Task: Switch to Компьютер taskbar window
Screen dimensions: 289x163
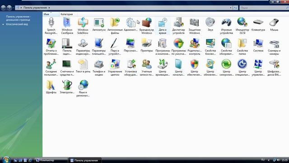Action: 51,160
